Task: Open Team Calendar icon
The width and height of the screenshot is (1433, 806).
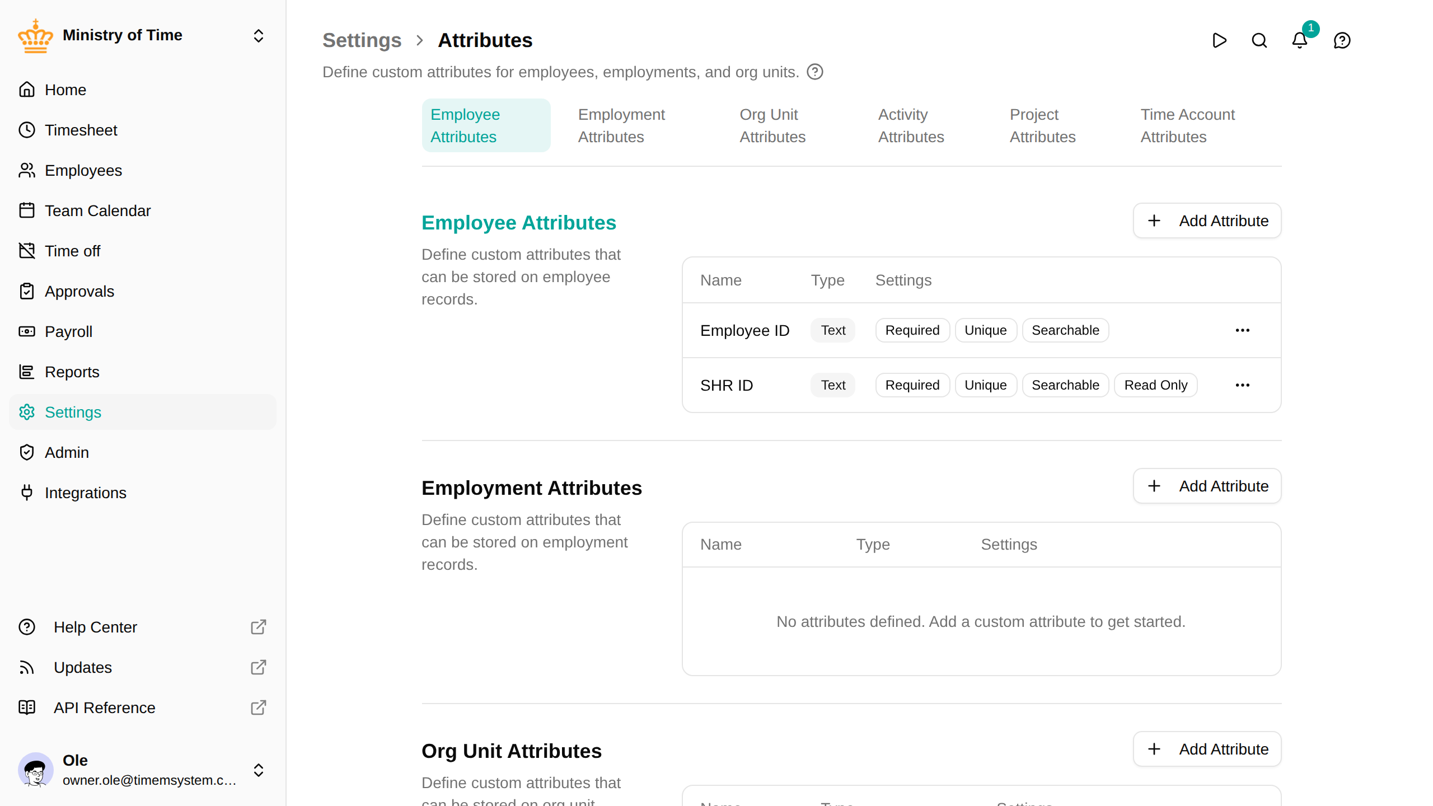Action: 27,210
